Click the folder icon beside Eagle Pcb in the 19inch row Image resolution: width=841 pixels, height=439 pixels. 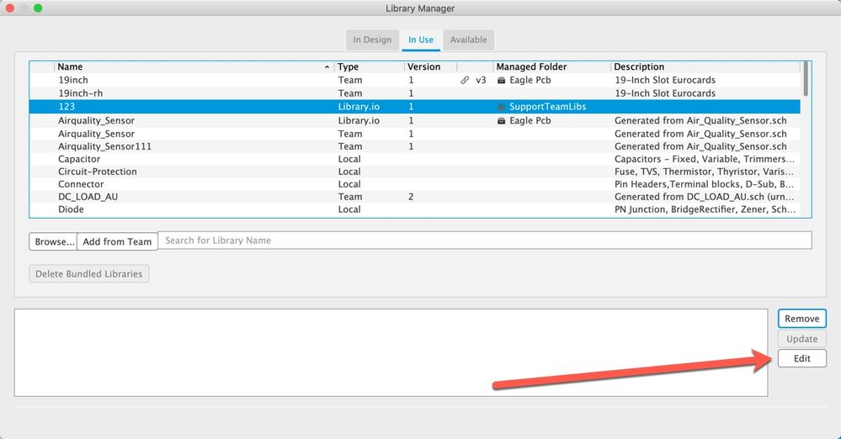click(x=501, y=81)
